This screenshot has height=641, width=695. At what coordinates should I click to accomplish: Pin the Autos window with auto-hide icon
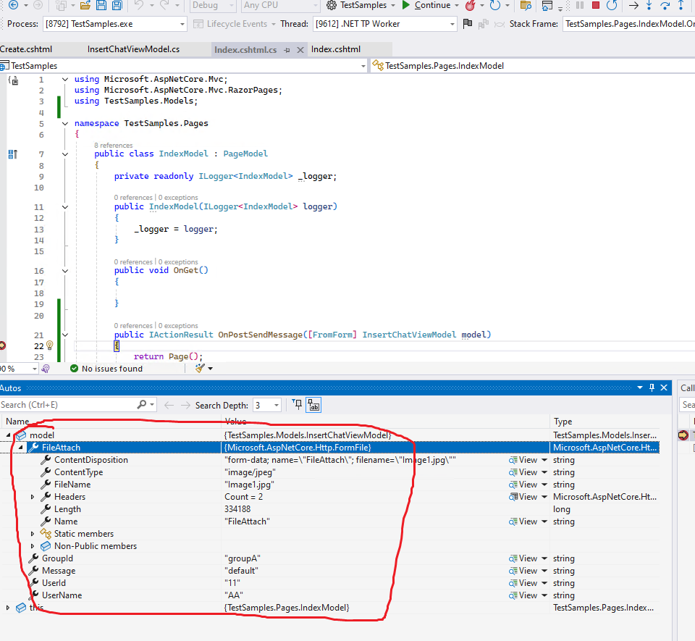652,387
